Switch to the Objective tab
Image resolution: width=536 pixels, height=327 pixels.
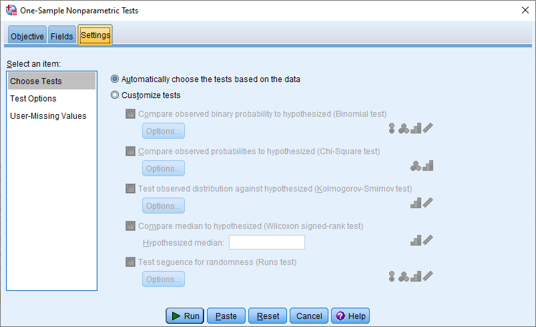[x=27, y=36]
